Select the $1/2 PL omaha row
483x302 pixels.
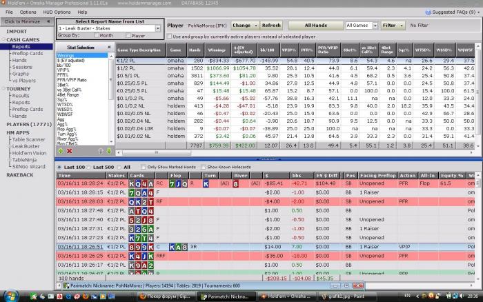296,68
